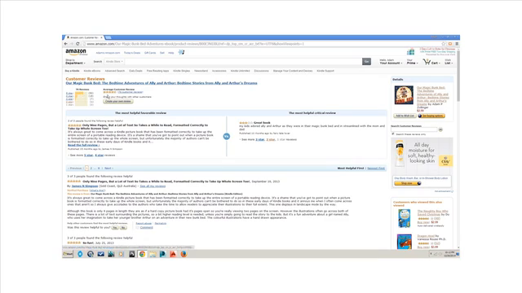The width and height of the screenshot is (522, 293).
Task: Open Manage Your Content and Devices
Action: click(293, 71)
